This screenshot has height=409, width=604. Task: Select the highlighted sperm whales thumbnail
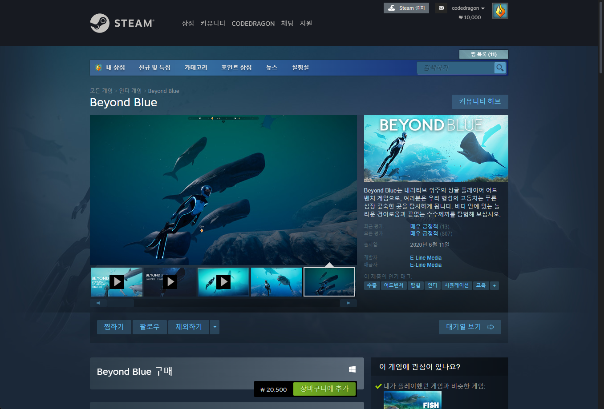pyautogui.click(x=329, y=282)
